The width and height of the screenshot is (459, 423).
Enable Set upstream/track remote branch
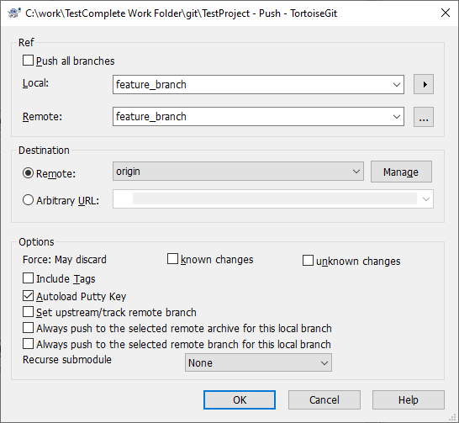(x=28, y=312)
